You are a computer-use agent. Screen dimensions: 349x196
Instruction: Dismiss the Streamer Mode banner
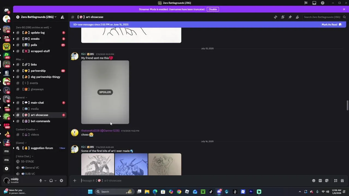tap(344, 9)
